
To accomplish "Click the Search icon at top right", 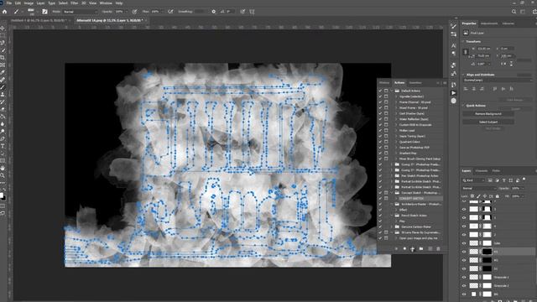I will [x=514, y=12].
